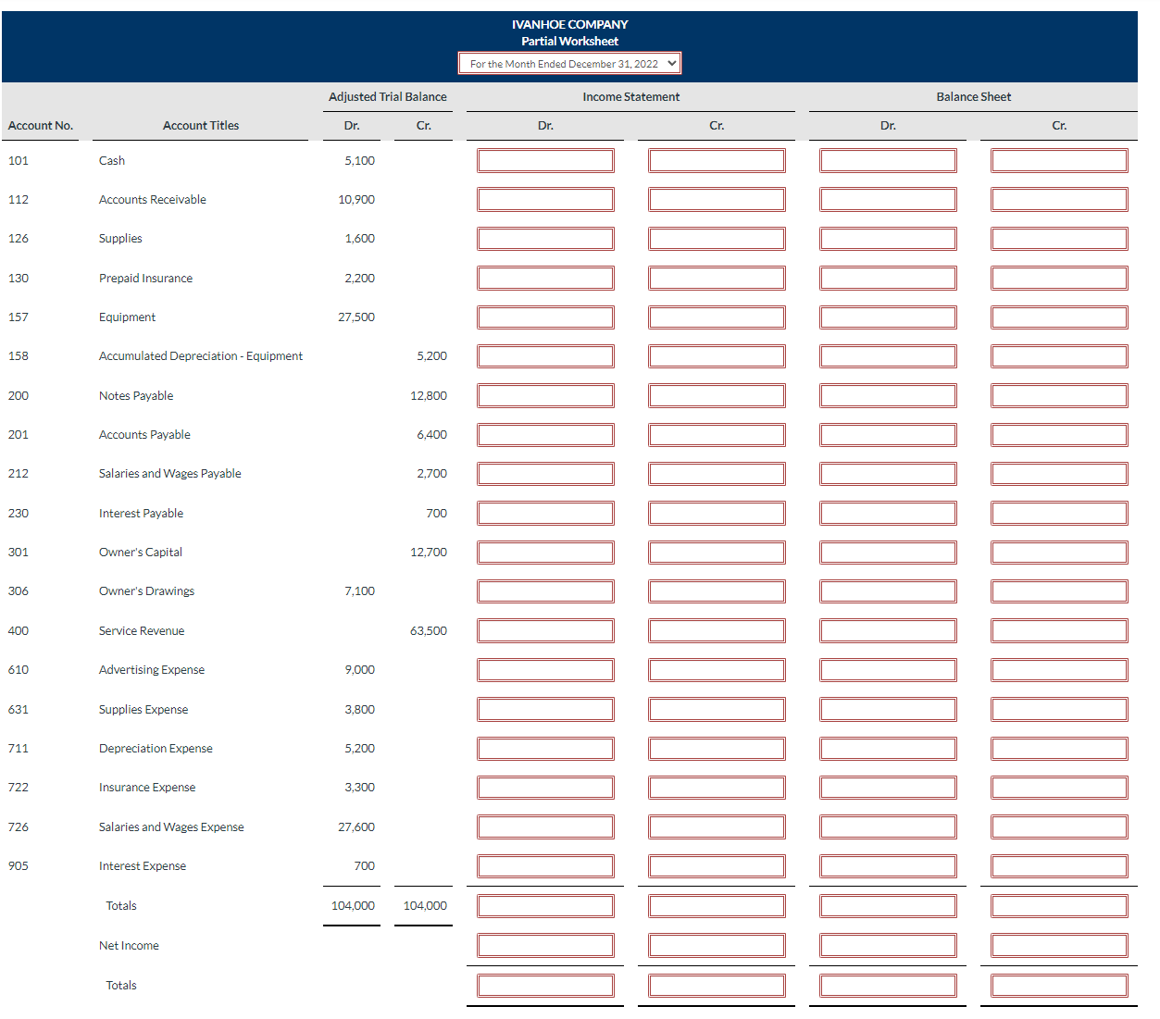Focus Income Statement Dr. field for Depreciation Expense
This screenshot has width=1160, height=1019.
coord(545,748)
